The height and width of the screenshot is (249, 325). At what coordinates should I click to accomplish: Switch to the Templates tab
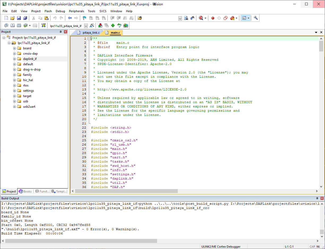(59, 191)
